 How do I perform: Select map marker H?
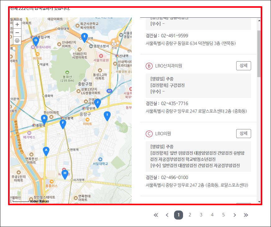point(65,175)
